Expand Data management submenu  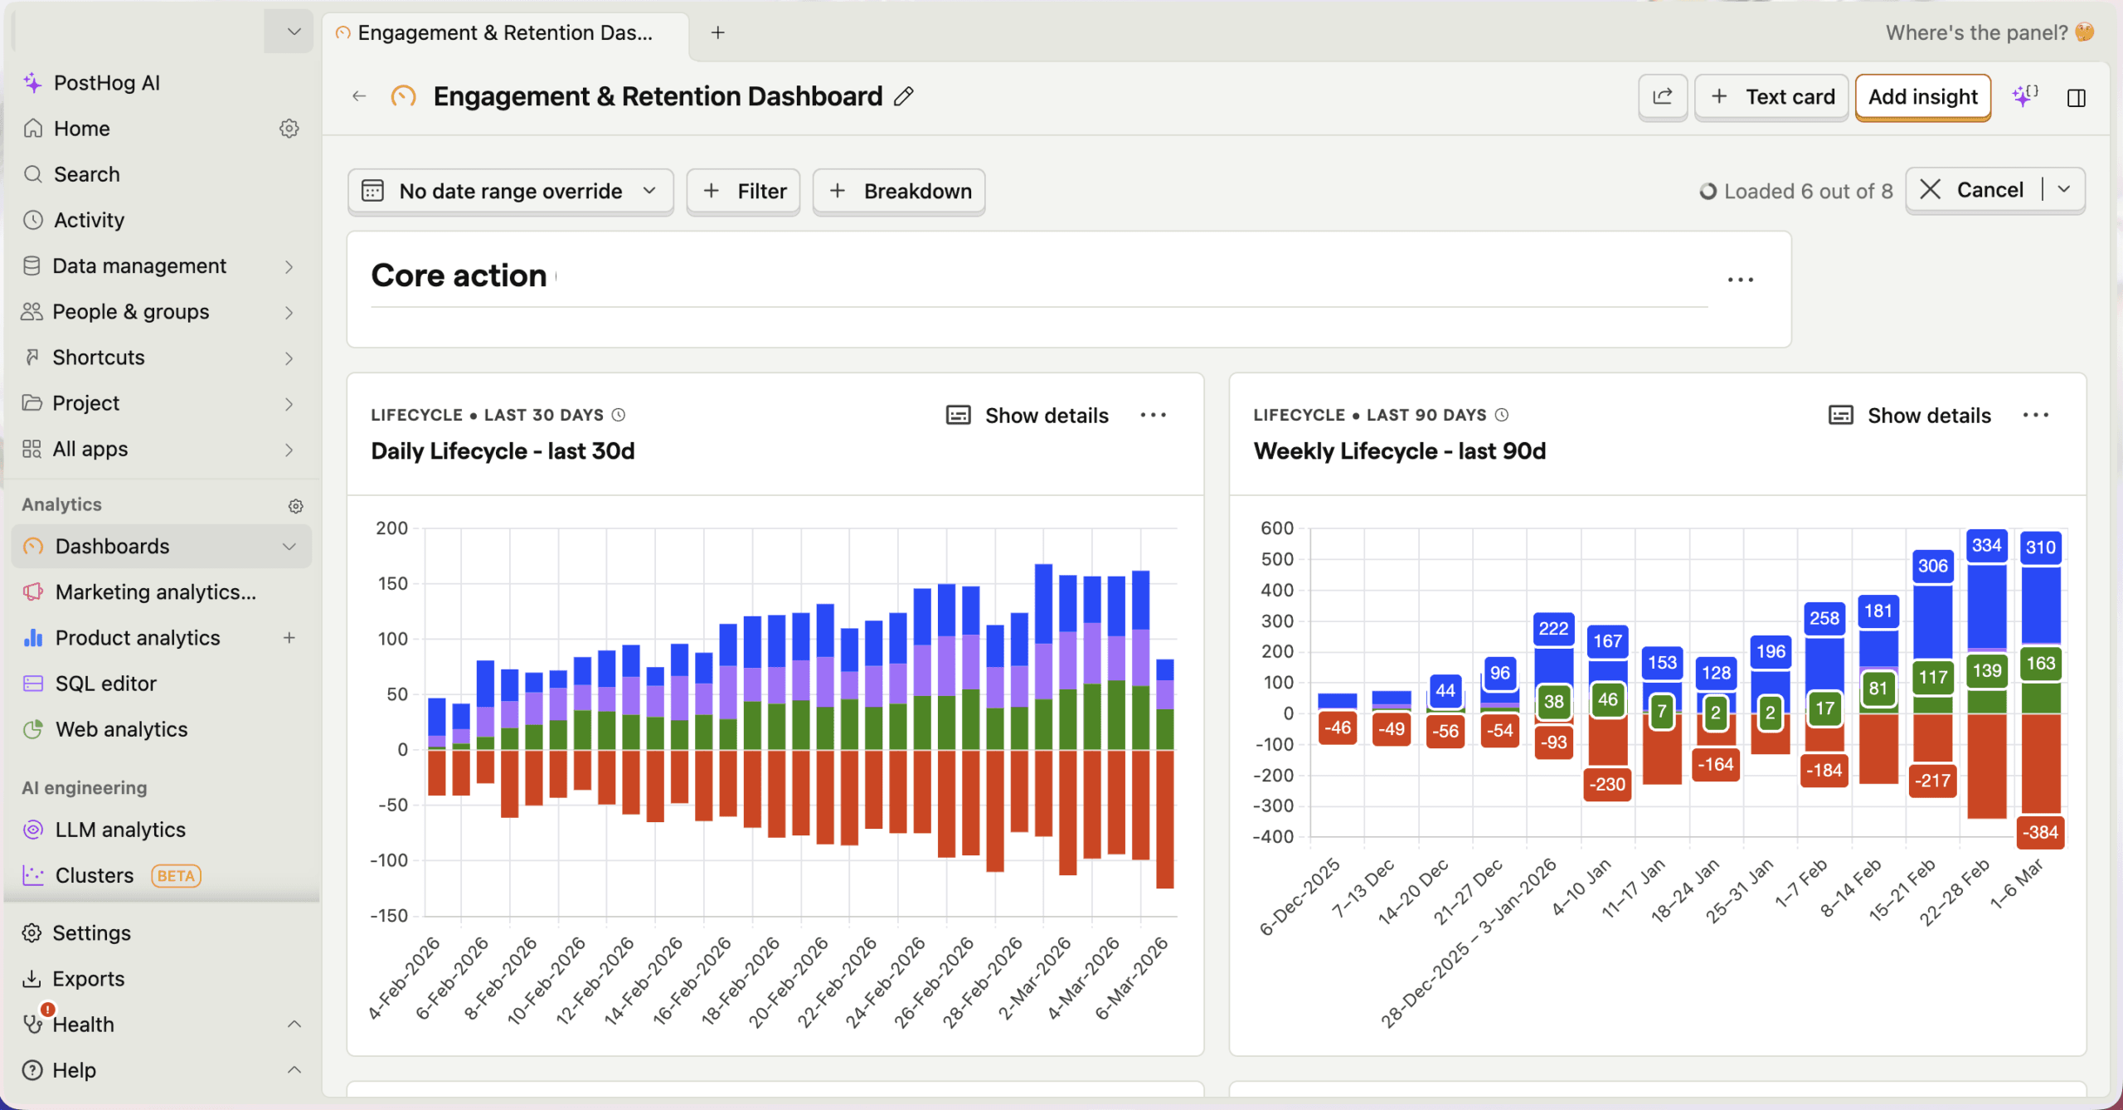(x=289, y=266)
